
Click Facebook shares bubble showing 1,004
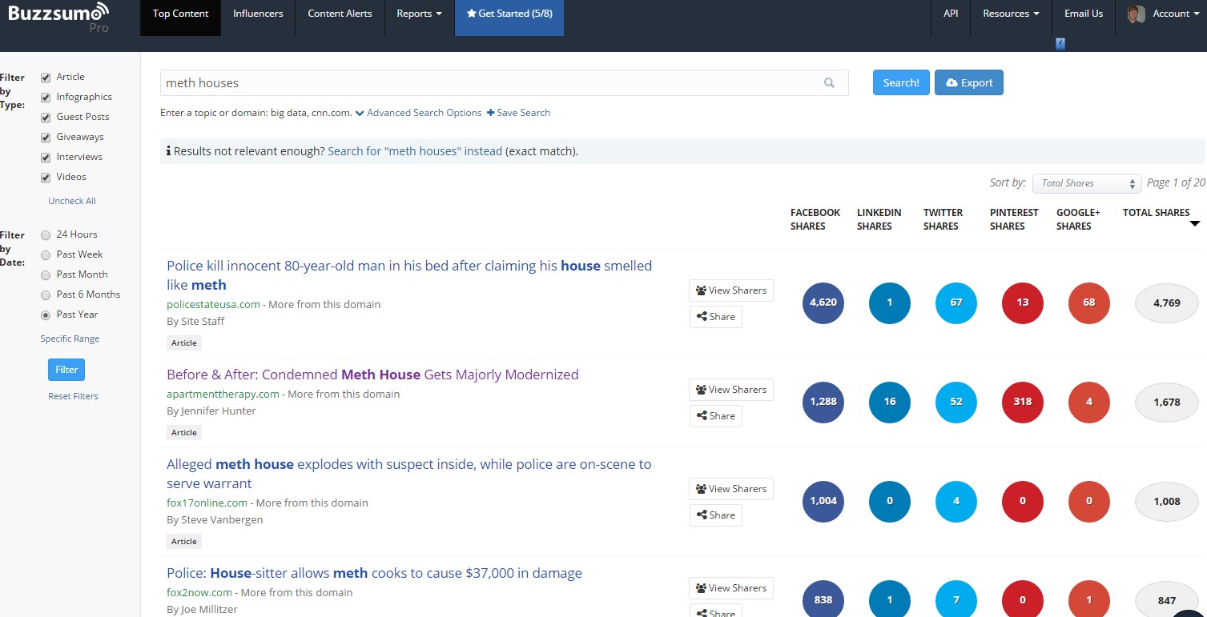[823, 502]
